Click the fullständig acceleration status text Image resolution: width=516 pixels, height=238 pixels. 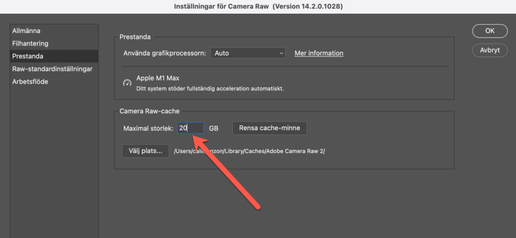tap(210, 89)
